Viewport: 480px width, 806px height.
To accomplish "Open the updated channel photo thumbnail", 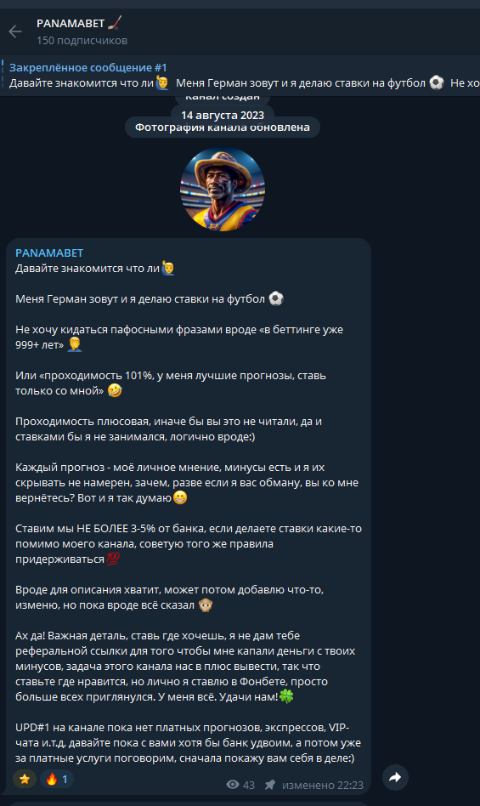I will coord(223,189).
